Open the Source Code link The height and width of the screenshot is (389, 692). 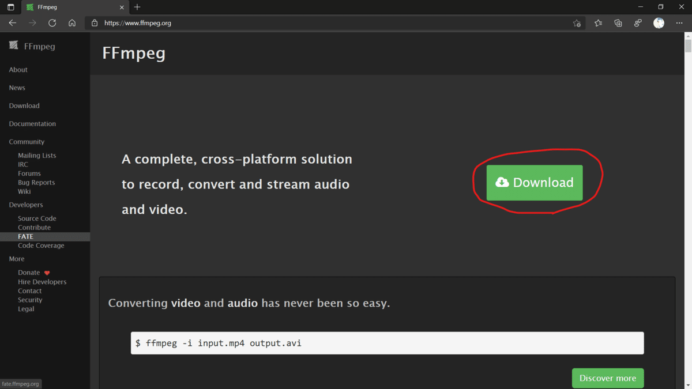click(37, 218)
